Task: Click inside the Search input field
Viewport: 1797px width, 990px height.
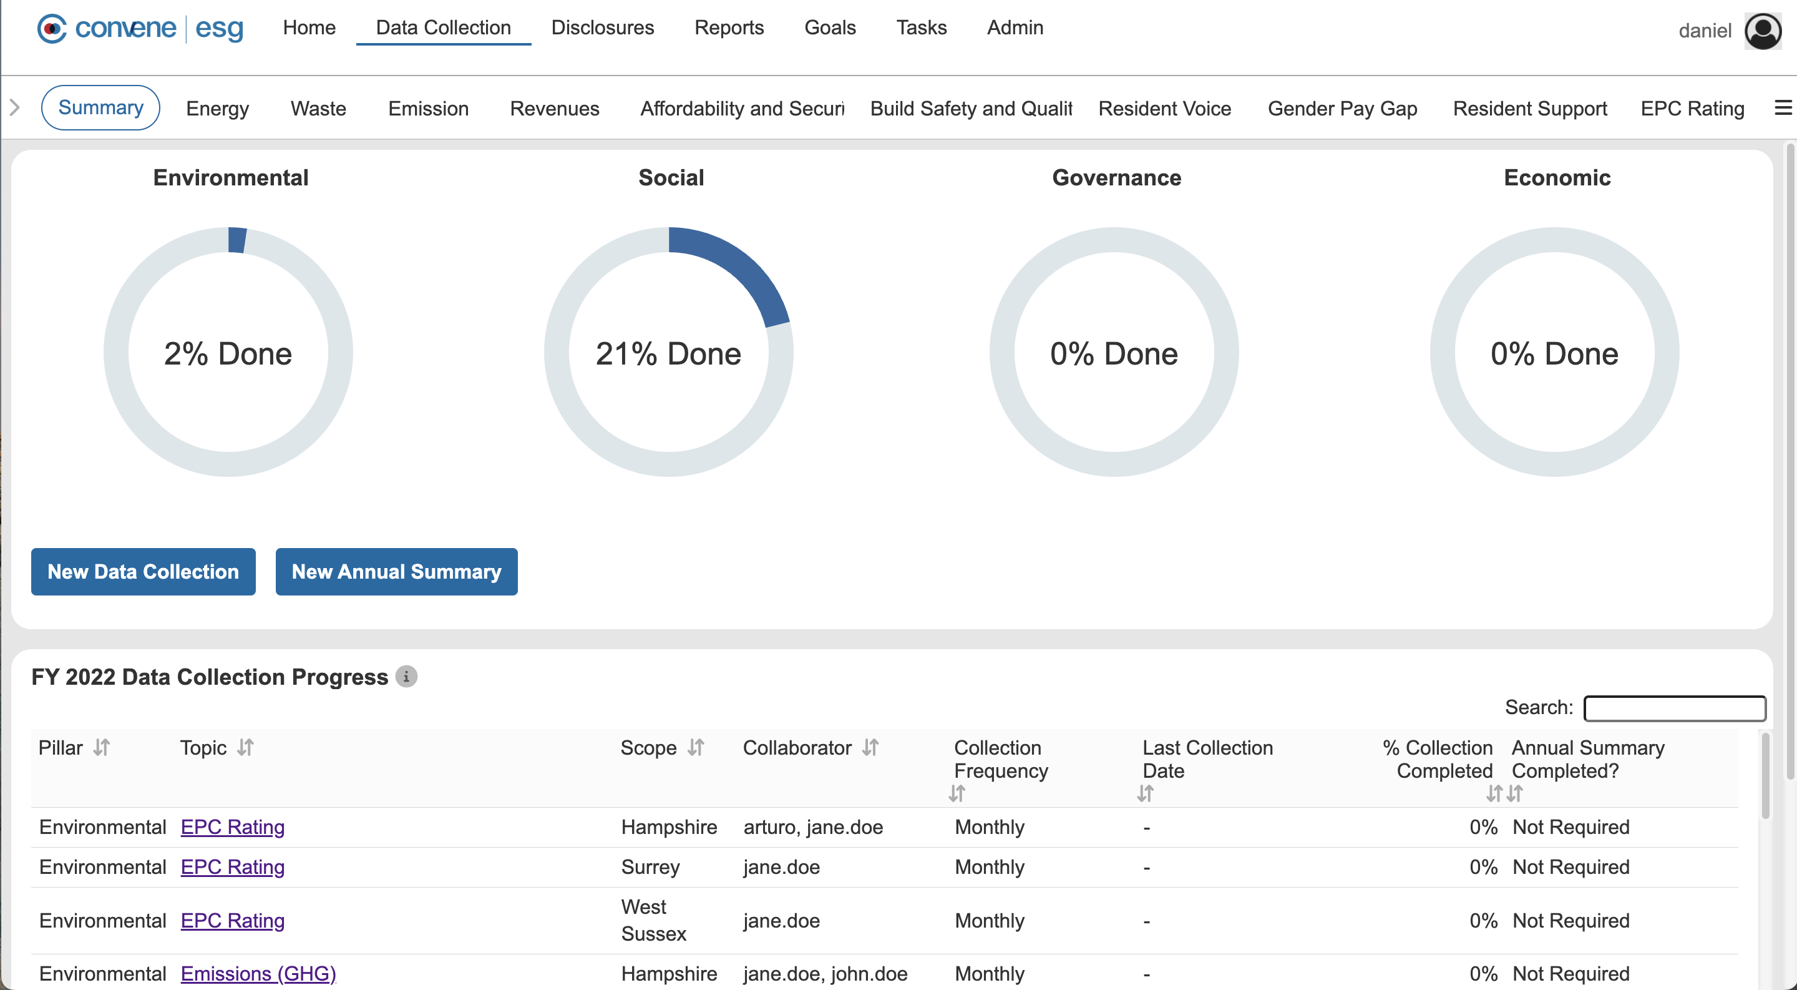Action: (x=1674, y=708)
